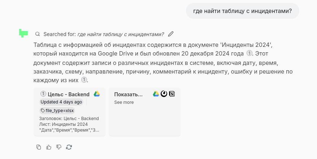The height and width of the screenshot is (159, 317).
Task: Click the Mattermost icon in the Показать card
Action: 164,94
